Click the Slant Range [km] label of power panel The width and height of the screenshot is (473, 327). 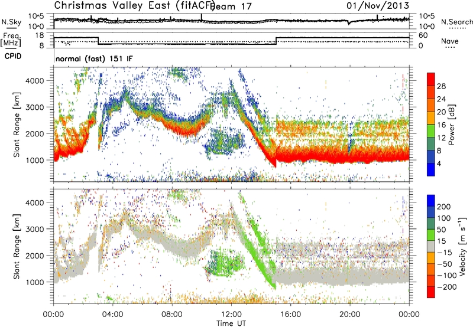pos(17,125)
